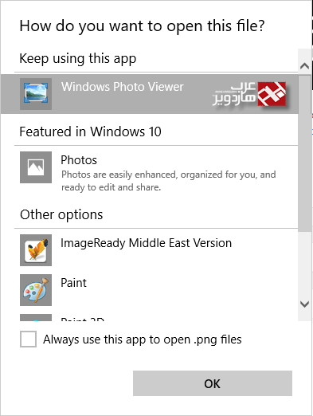
Task: Confirm the selection with OK
Action: point(213,383)
